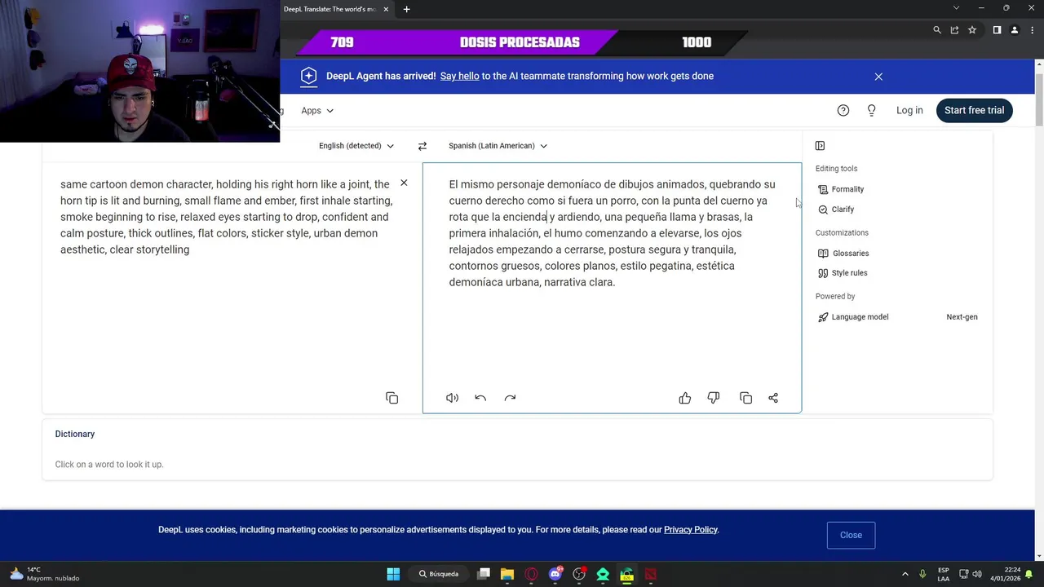This screenshot has width=1044, height=587.
Task: Give the translation a thumbs up
Action: tap(685, 398)
